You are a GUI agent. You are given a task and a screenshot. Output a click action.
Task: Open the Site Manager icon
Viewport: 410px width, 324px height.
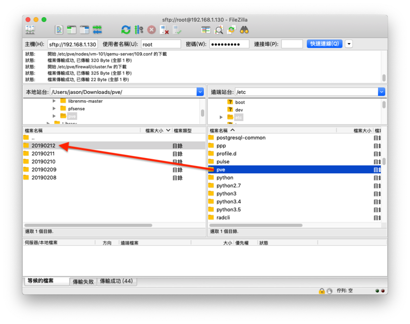point(30,30)
